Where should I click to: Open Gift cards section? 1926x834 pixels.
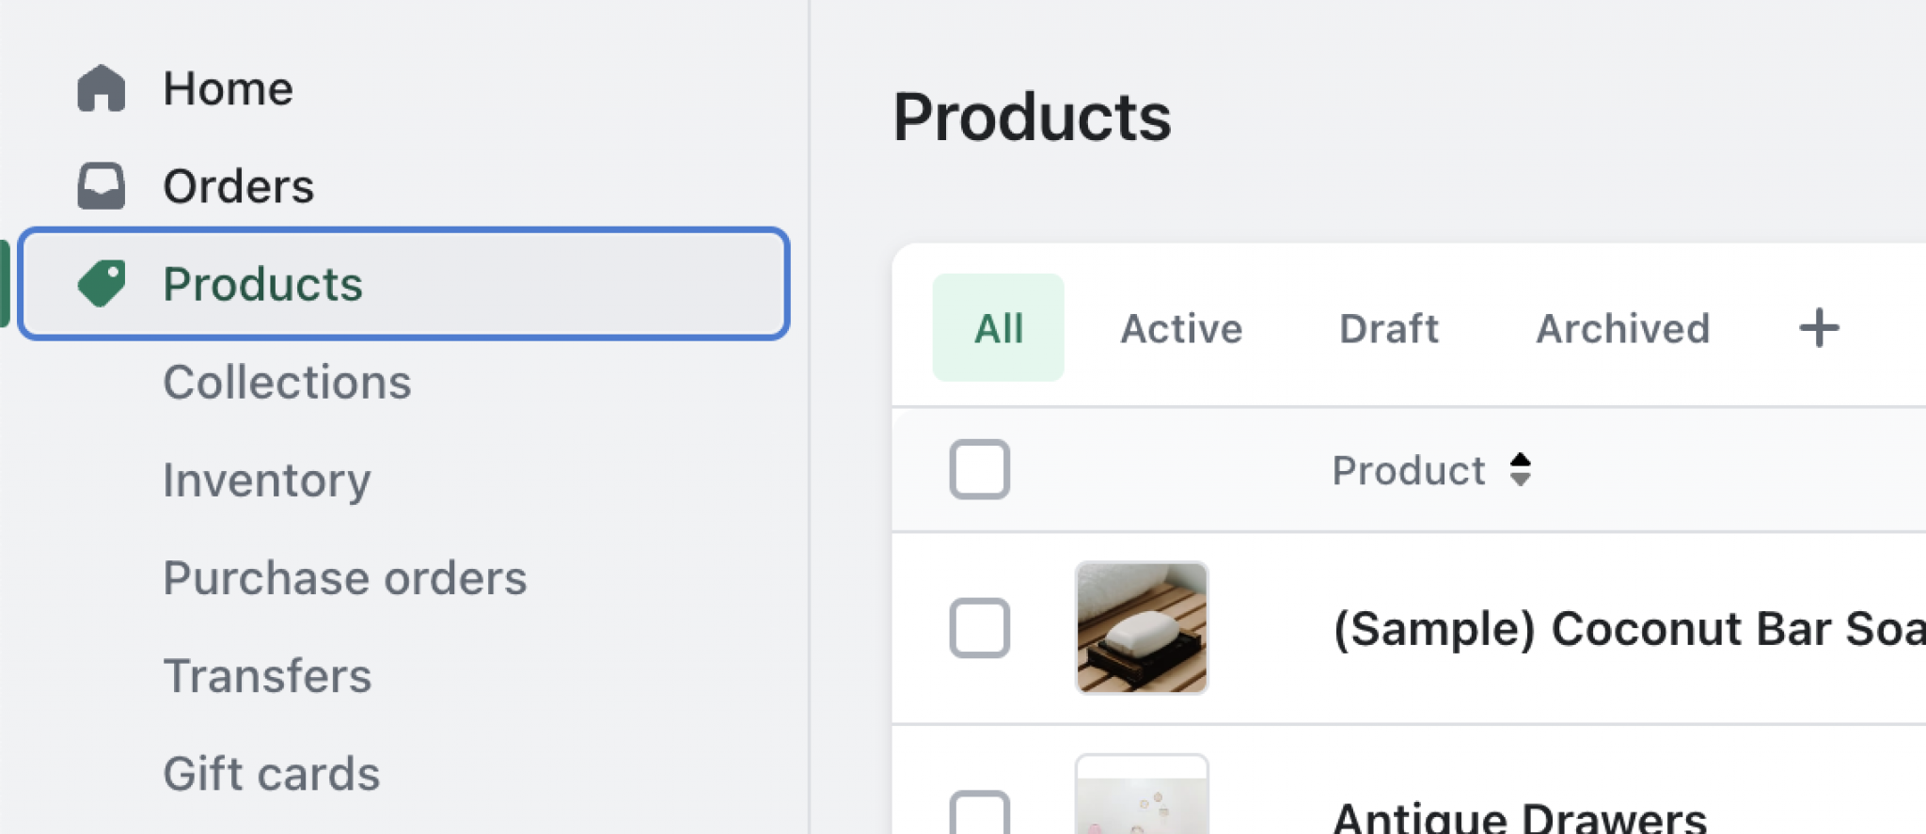click(x=271, y=773)
